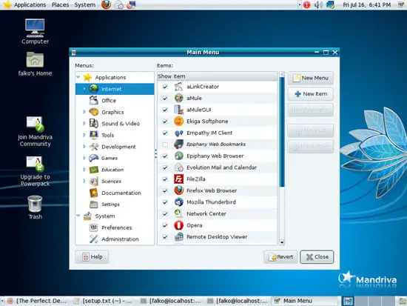
Task: Disable the Network Center checkbox
Action: pos(165,214)
